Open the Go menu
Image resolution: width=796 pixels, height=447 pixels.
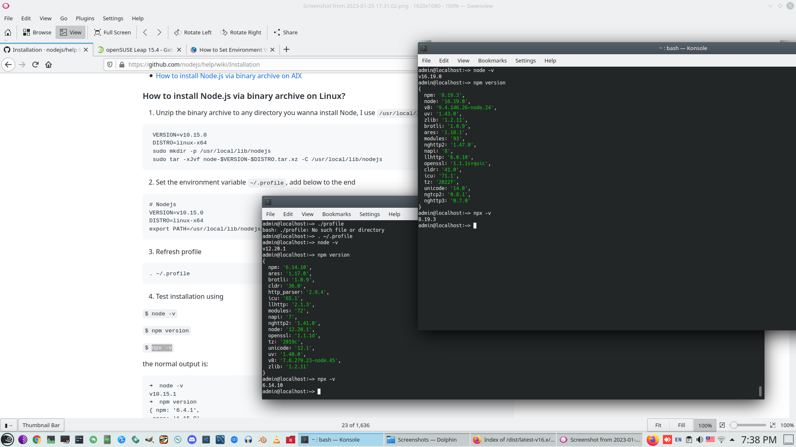tap(63, 18)
